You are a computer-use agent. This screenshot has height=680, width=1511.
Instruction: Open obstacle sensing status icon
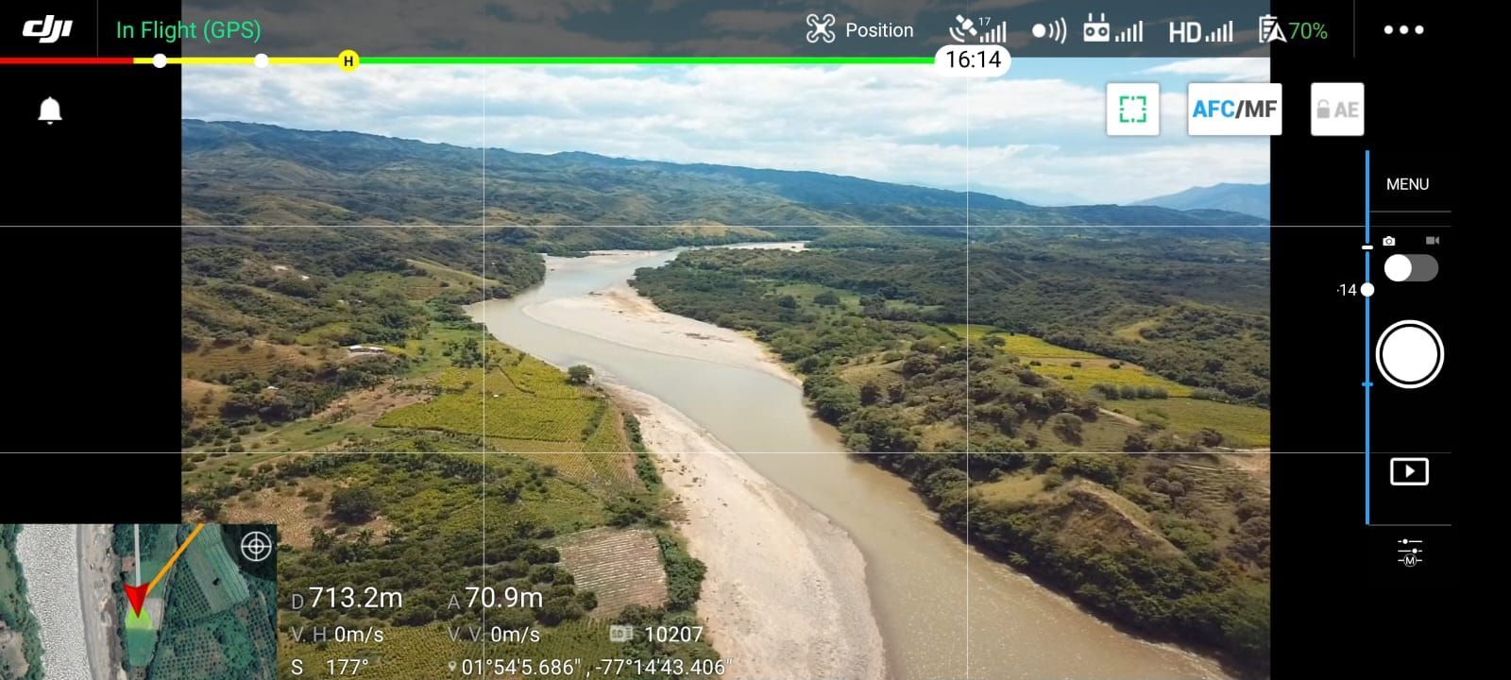(1048, 31)
